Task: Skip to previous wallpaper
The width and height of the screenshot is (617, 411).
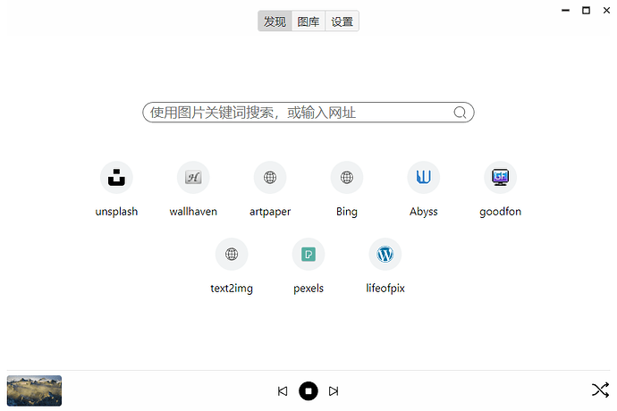Action: (283, 391)
